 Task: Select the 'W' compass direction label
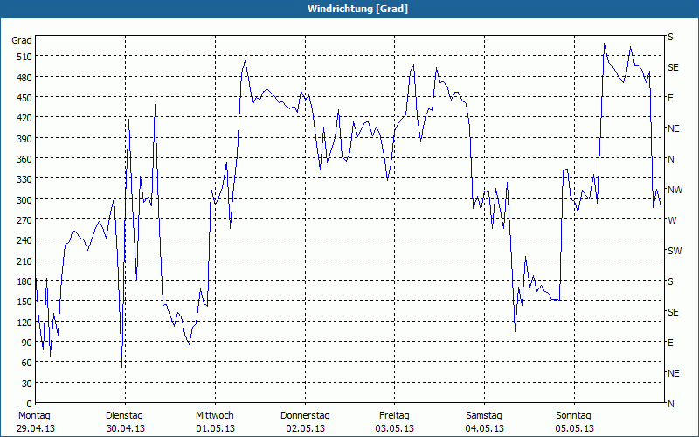click(672, 220)
